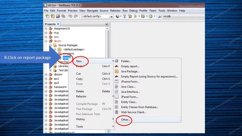Click the Profile Project toolbar icon

click(x=151, y=16)
